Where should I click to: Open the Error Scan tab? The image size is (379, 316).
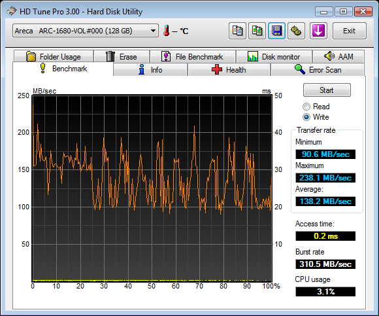pos(318,70)
